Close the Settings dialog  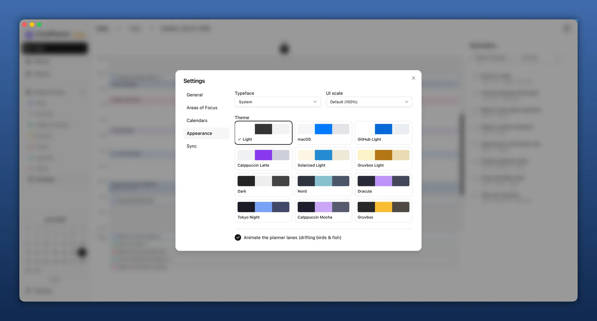tap(413, 78)
